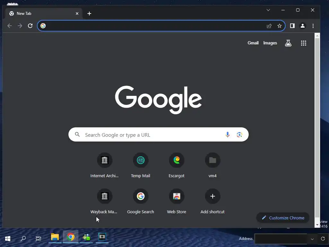
Task: Click the page scrollbar's down arrow
Action: [317, 225]
